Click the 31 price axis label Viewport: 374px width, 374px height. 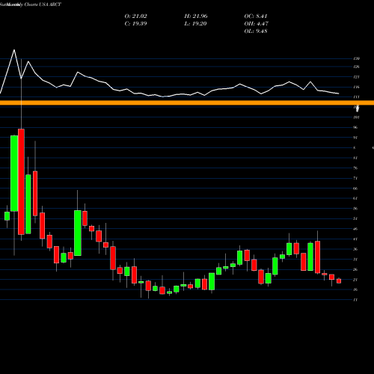355,260
